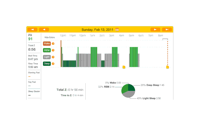Toggle the Wake stage label
Screen dimensions: 200x125
coord(47,44)
